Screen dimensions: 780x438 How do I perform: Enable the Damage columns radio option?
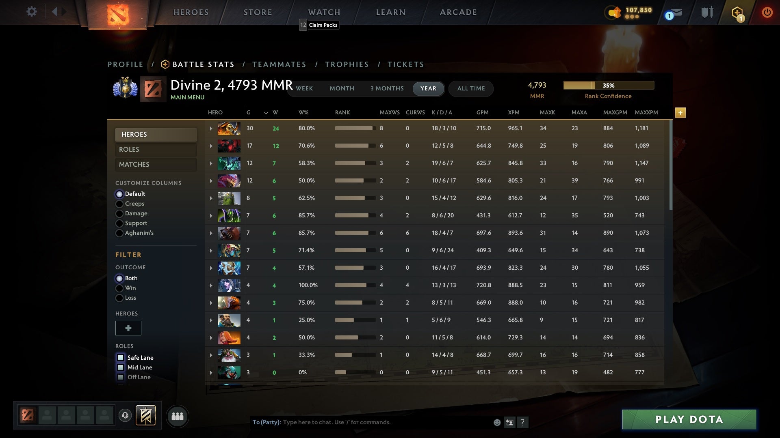119,214
